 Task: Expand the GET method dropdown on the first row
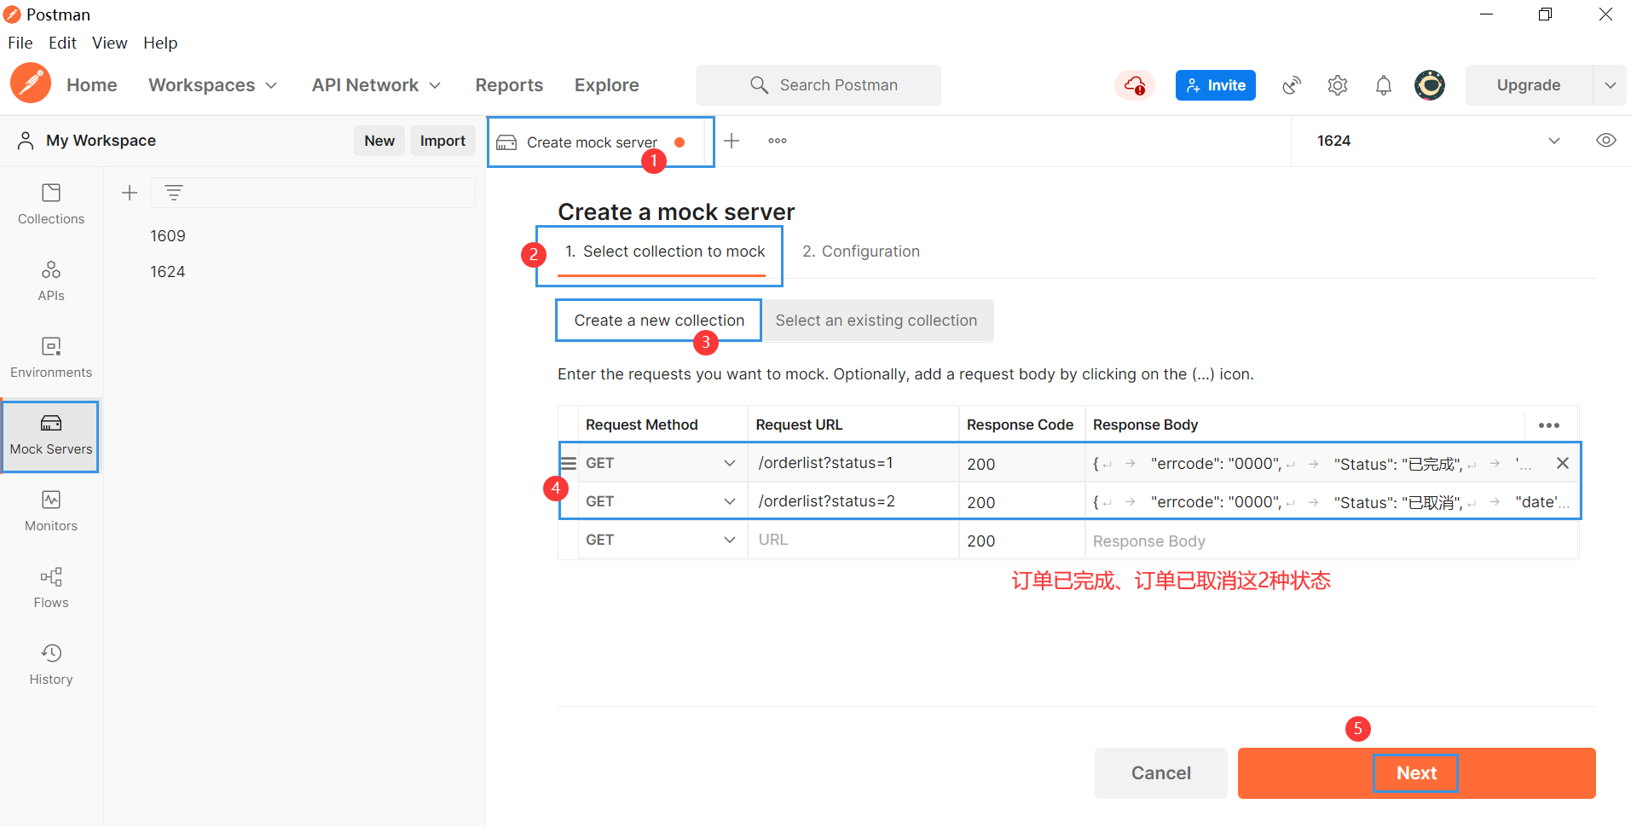point(730,462)
